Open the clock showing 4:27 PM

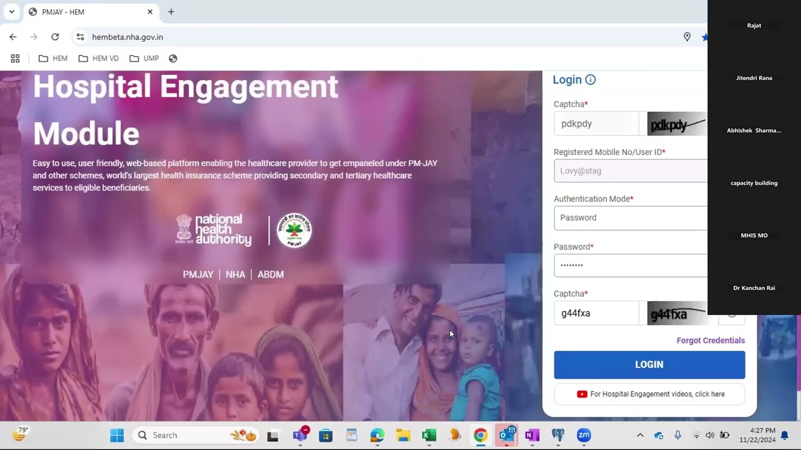tap(757, 436)
